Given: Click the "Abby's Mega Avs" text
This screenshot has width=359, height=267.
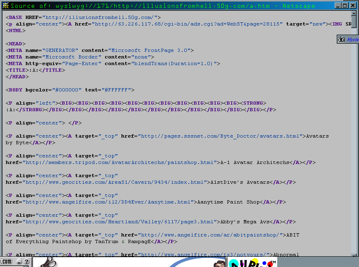Looking at the screenshot, I should [x=245, y=222].
